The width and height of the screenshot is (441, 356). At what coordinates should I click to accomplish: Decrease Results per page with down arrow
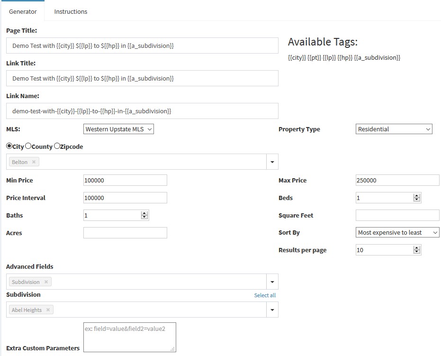click(x=417, y=252)
